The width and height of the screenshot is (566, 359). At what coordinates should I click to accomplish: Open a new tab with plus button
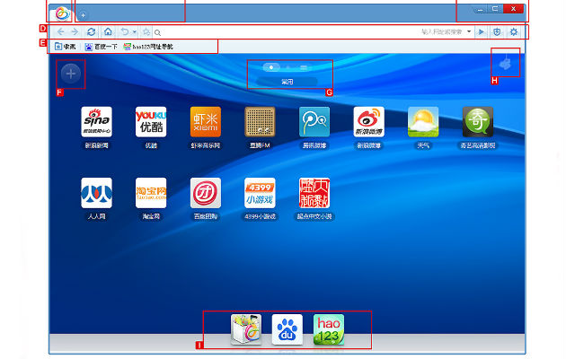click(83, 15)
